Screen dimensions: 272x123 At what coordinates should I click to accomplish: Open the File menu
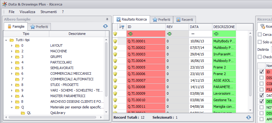[12, 12]
